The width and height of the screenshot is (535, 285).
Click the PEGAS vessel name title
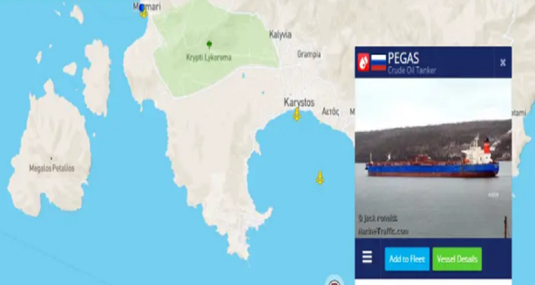(403, 58)
